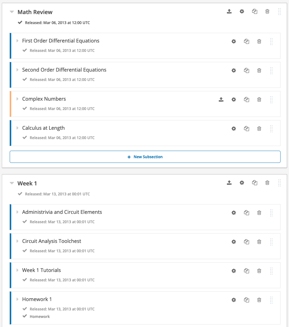Delete the Circuit Analysis Toolchest subsection
This screenshot has height=327, width=289.
pyautogui.click(x=259, y=242)
